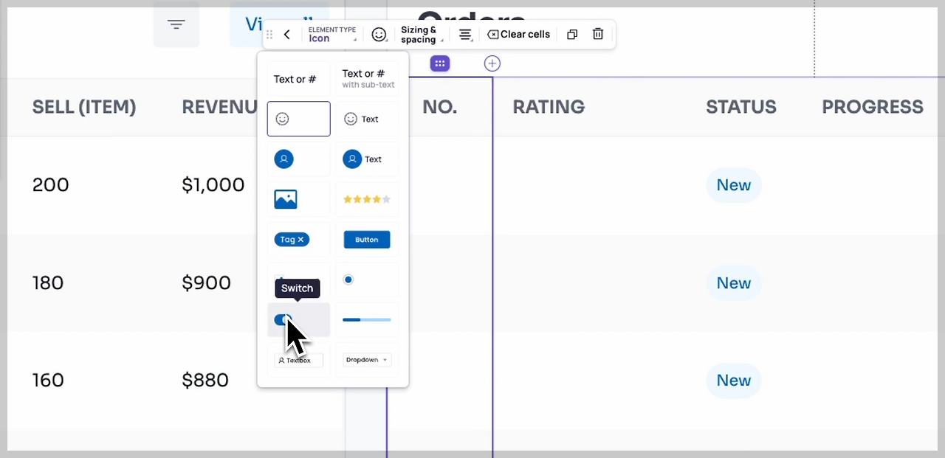The width and height of the screenshot is (945, 458).
Task: Click the RATING column header
Action: tap(549, 107)
